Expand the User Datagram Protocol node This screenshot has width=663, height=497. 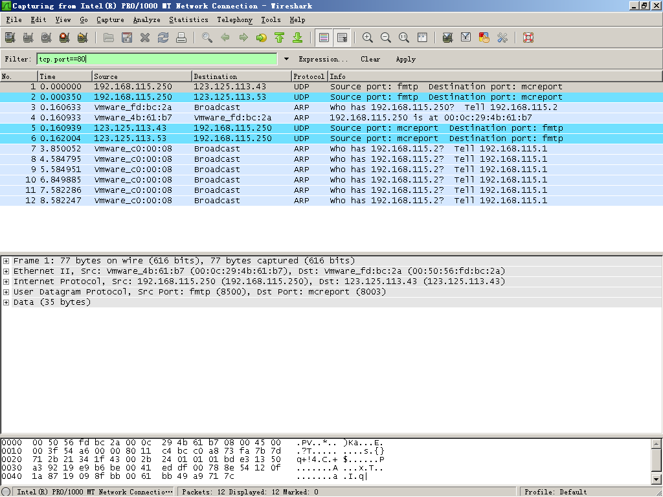6,292
